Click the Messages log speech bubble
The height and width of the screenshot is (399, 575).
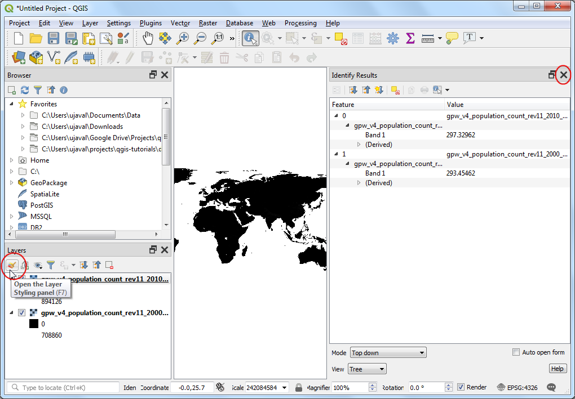coord(551,387)
